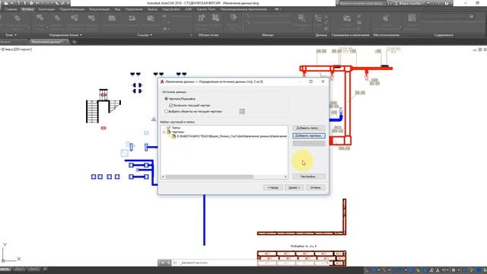The height and width of the screenshot is (274, 487).
Task: Go back with the Назад button
Action: point(273,188)
